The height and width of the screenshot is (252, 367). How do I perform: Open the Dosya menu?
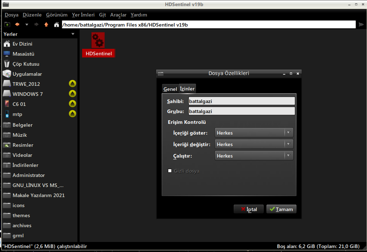[12, 15]
